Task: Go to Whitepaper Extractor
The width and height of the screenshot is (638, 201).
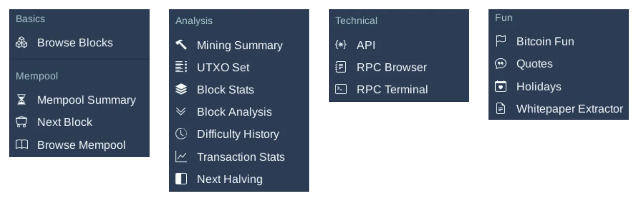Action: coord(569,109)
